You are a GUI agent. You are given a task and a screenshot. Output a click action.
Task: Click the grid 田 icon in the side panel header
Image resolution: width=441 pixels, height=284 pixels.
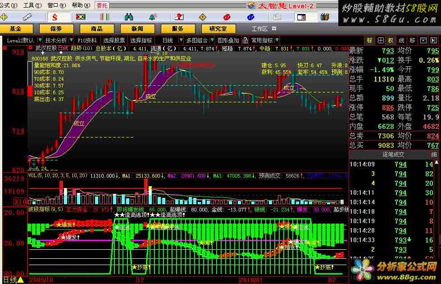tap(380, 41)
